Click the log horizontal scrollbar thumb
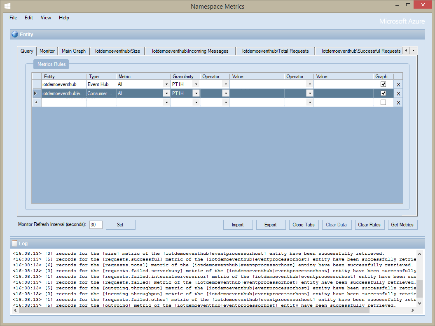Image resolution: width=435 pixels, height=326 pixels. (x=194, y=310)
